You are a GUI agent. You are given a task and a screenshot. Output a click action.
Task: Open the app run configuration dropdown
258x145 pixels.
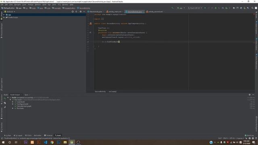pyautogui.click(x=181, y=8)
